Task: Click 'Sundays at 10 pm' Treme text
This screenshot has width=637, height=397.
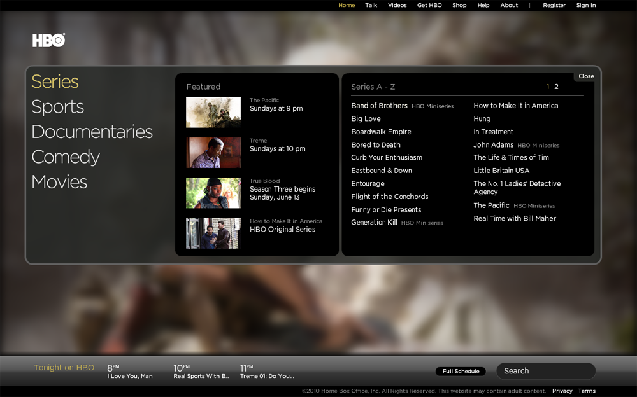Action: pyautogui.click(x=278, y=149)
